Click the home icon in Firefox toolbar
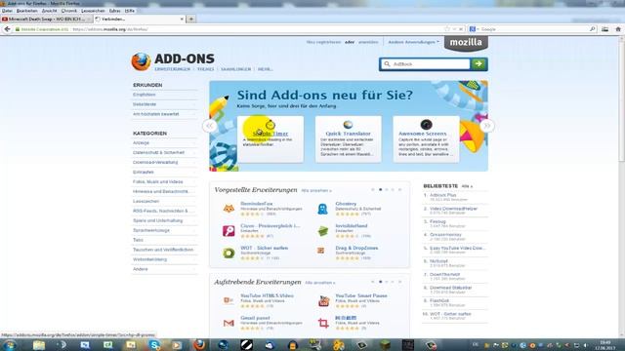This screenshot has height=351, width=625. [x=618, y=29]
